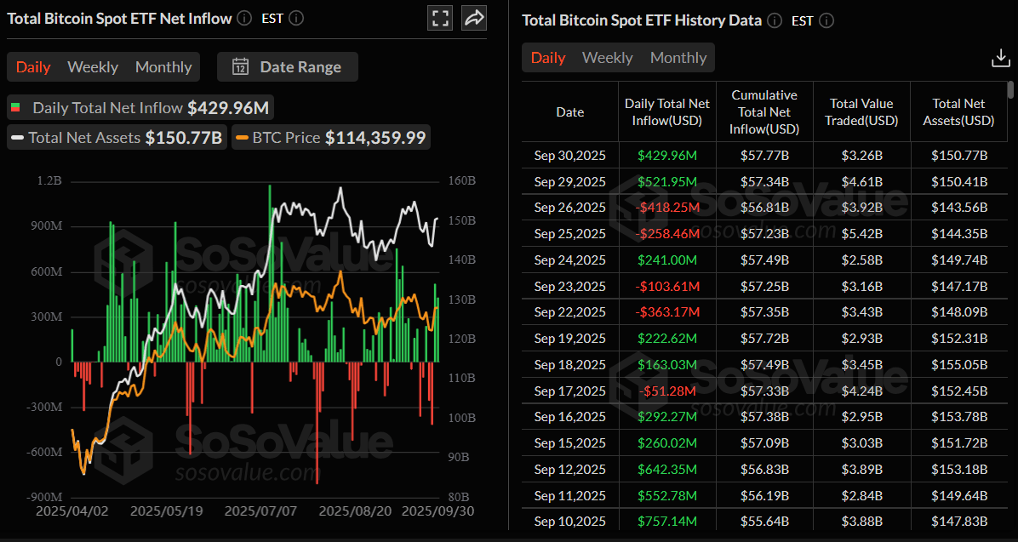The image size is (1018, 542).
Task: Click the fullscreen expand icon on the chart
Action: 440,17
